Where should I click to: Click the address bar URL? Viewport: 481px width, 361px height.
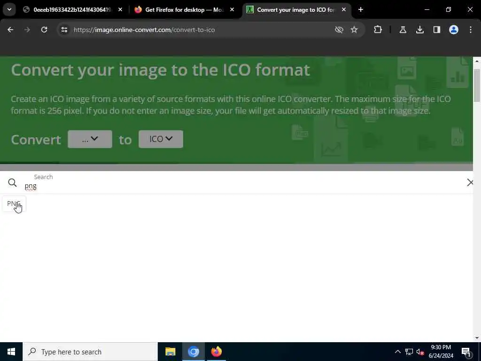coord(144,30)
